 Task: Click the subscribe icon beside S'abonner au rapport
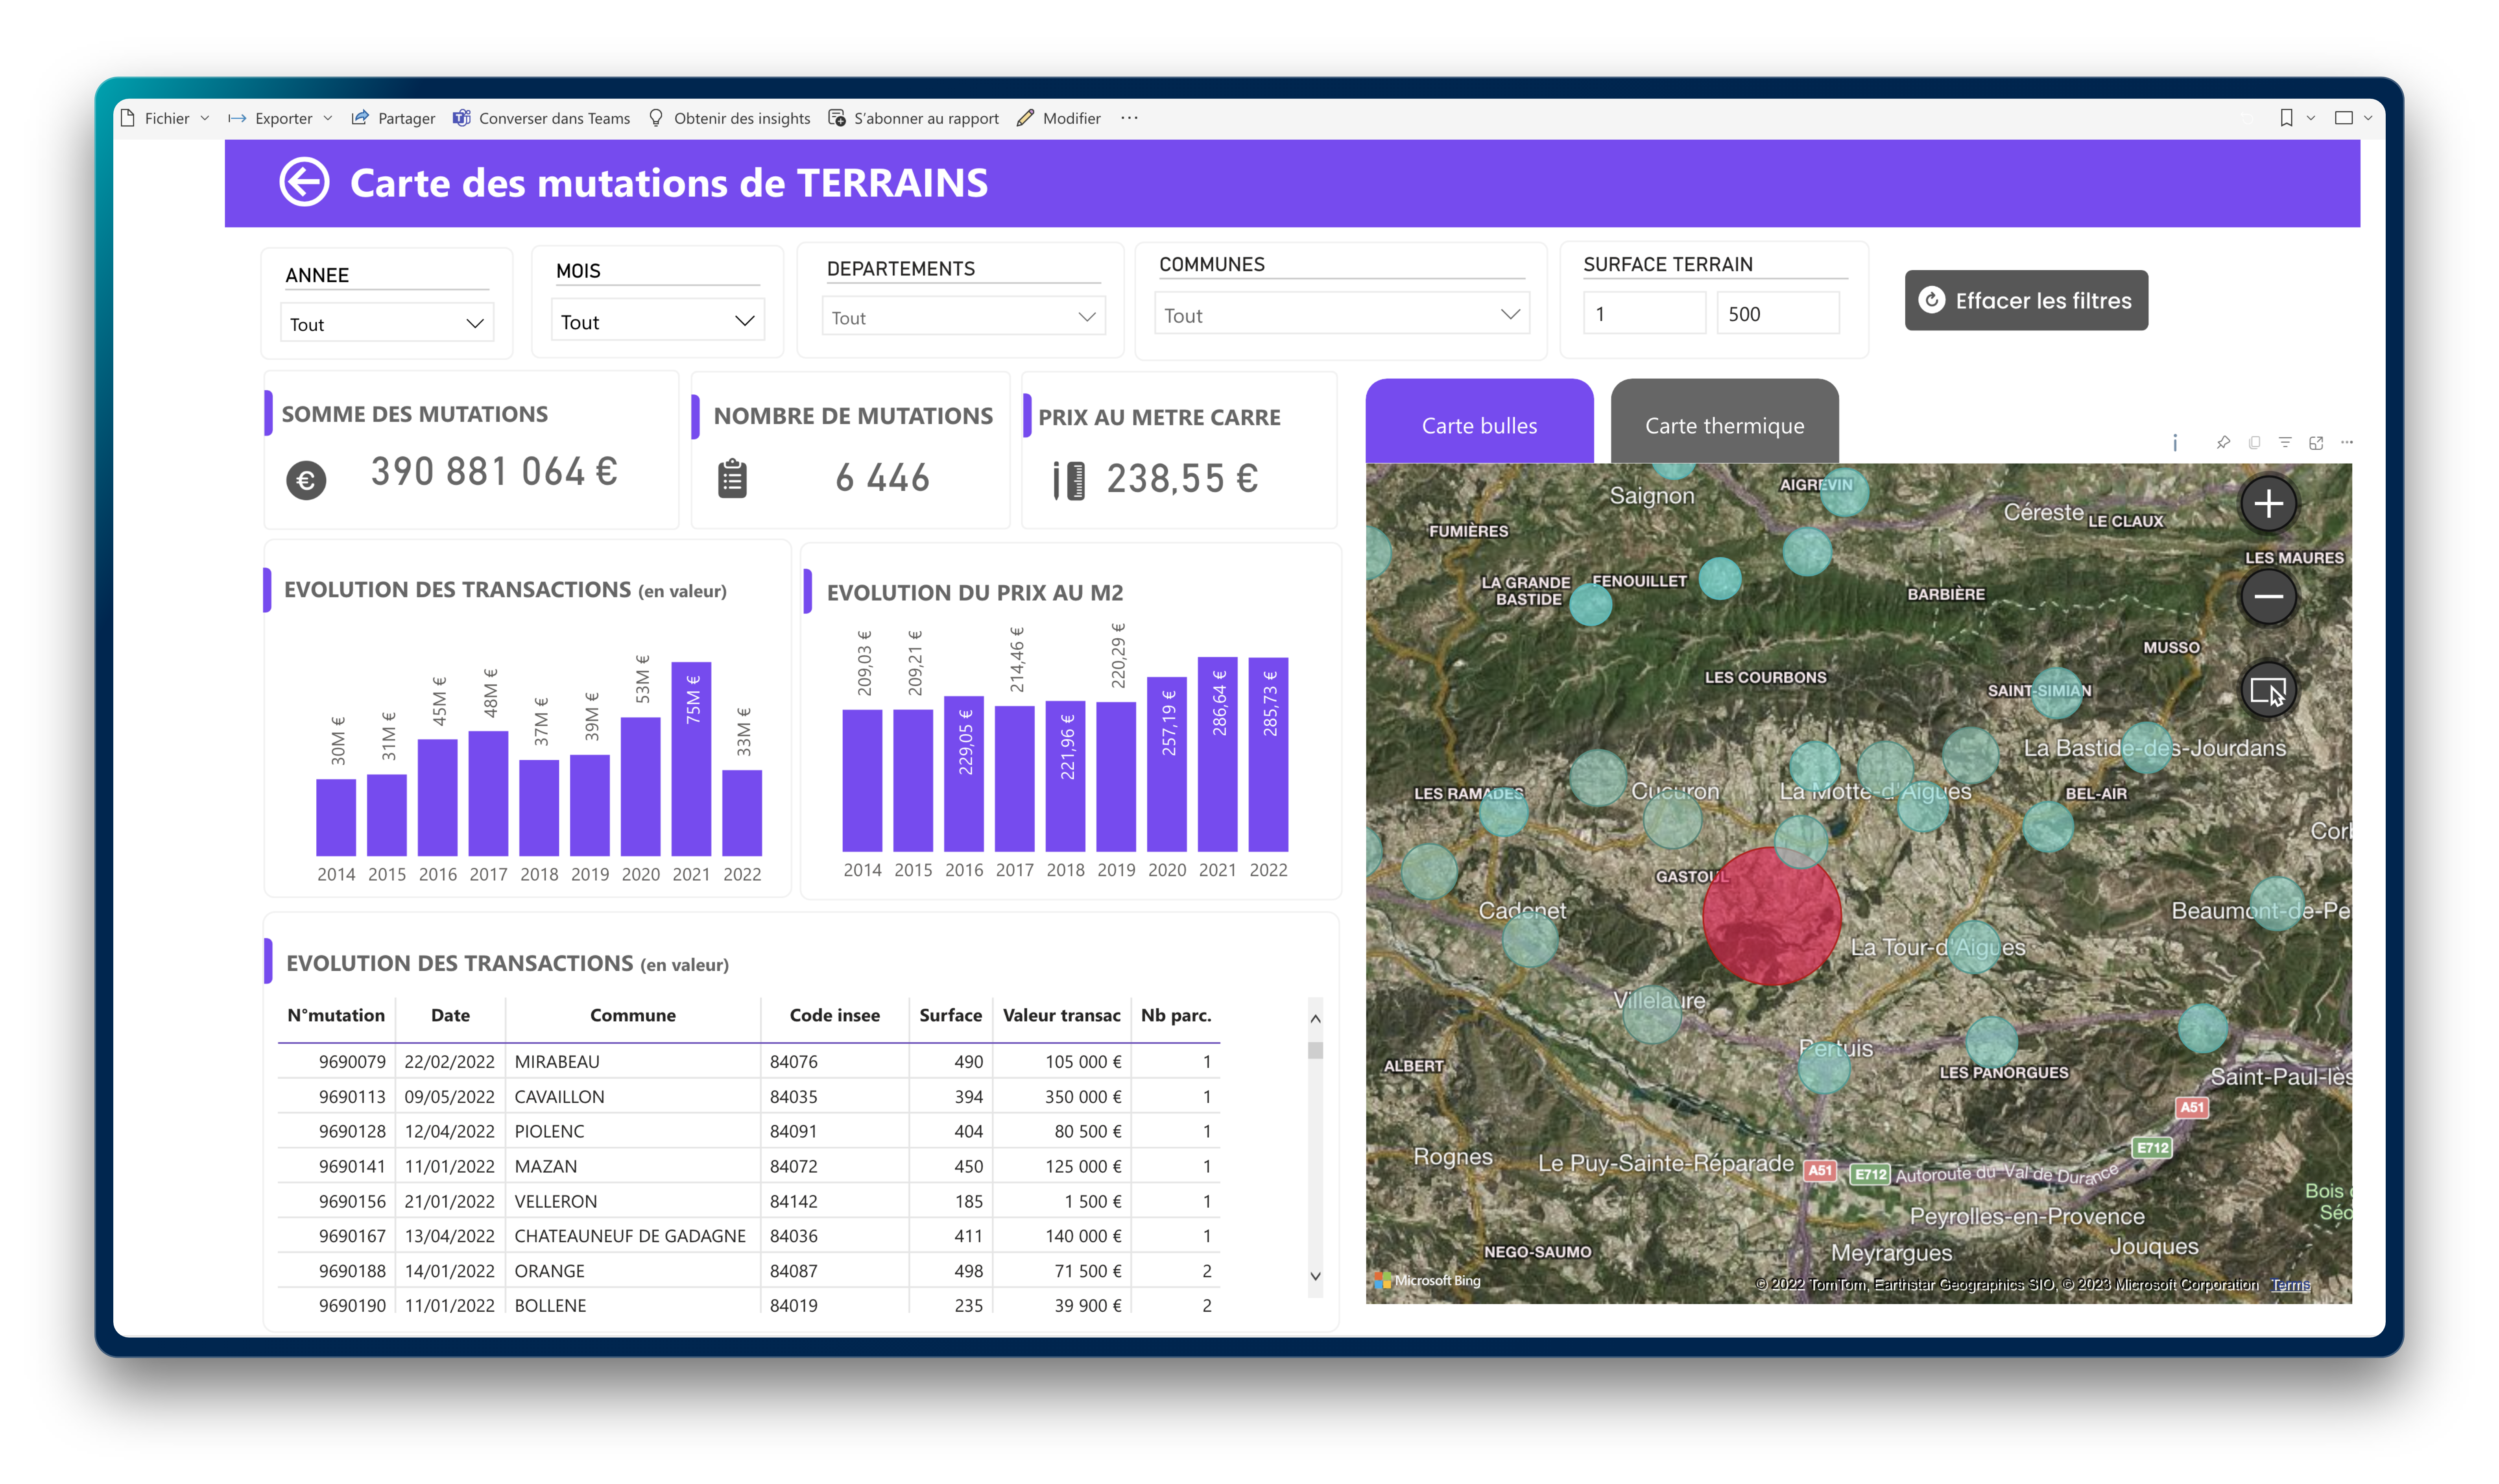click(x=837, y=118)
